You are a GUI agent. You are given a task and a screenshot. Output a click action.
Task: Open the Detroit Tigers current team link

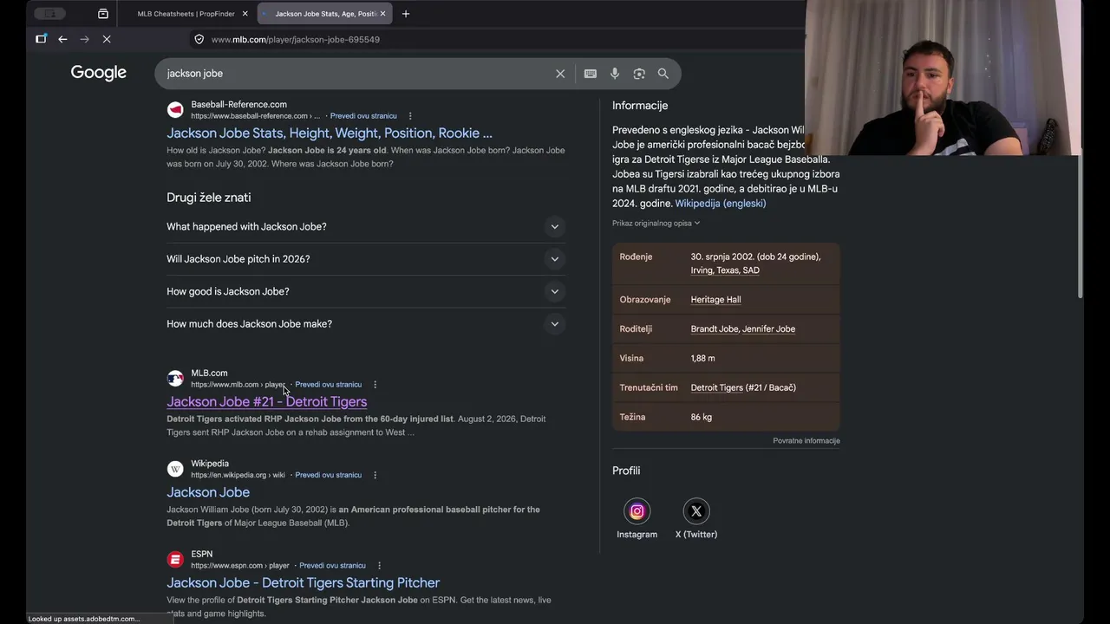coord(716,387)
